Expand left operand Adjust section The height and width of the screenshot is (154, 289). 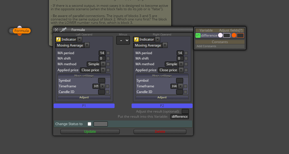84,98
